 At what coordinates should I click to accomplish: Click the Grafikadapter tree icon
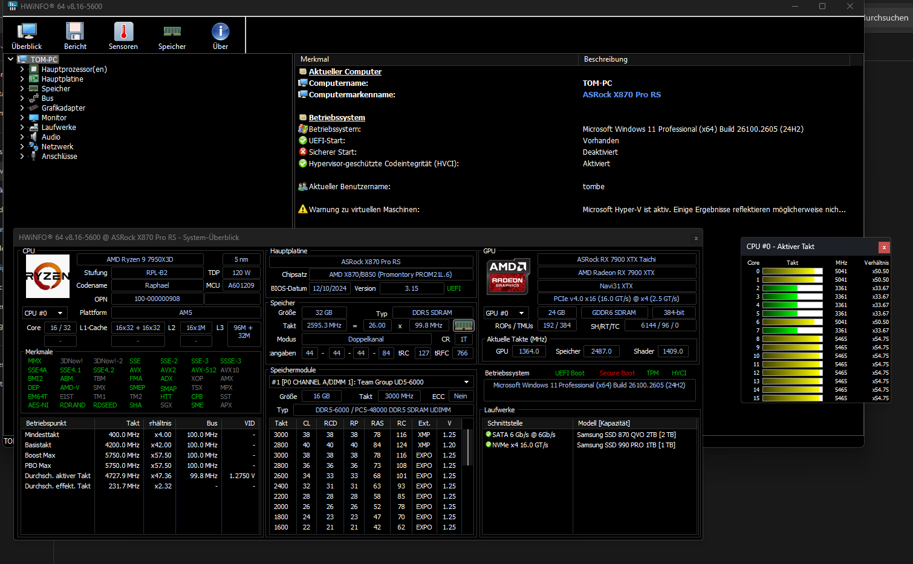(x=34, y=108)
